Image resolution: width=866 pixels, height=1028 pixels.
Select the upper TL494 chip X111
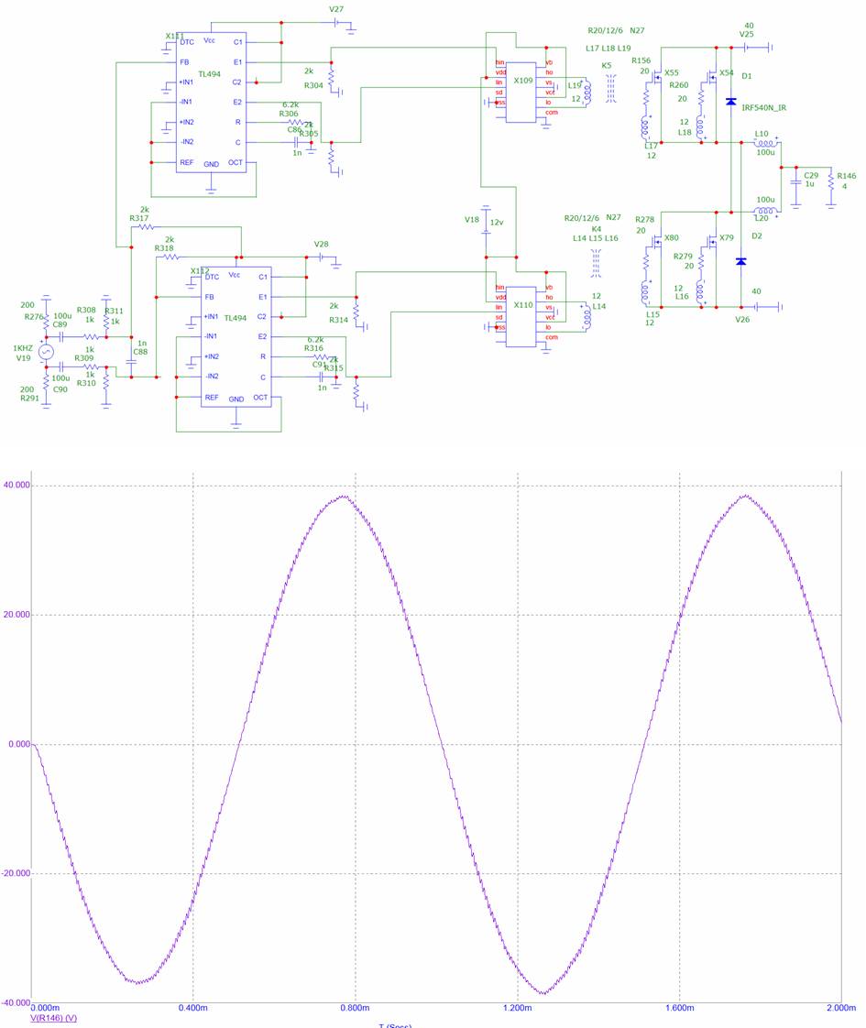[x=211, y=103]
